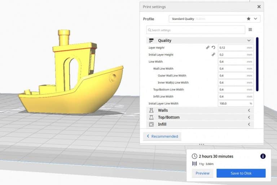Click the Layer Height label
Image resolution: width=277 pixels, height=185 pixels.
pyautogui.click(x=156, y=48)
